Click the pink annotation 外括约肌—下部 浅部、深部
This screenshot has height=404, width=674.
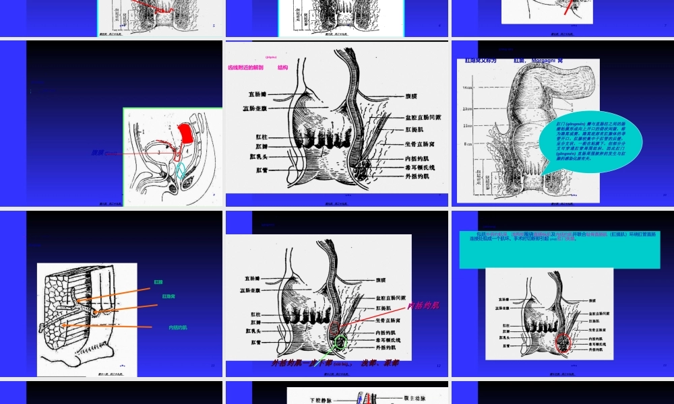coord(336,364)
